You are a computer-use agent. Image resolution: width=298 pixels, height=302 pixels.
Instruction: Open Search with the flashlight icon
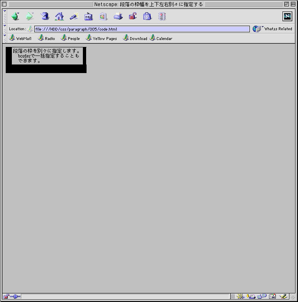(x=74, y=17)
